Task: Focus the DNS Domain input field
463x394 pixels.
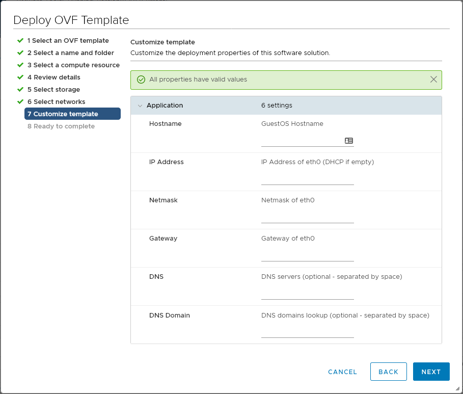Action: 307,332
